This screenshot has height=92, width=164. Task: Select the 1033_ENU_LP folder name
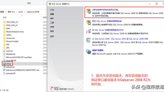(12, 22)
